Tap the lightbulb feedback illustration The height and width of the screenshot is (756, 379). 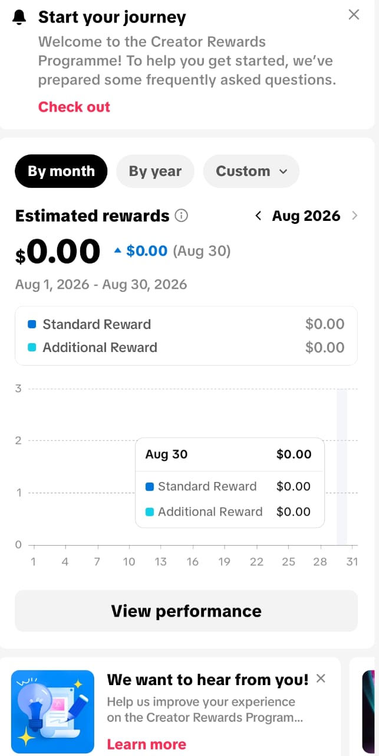click(52, 712)
